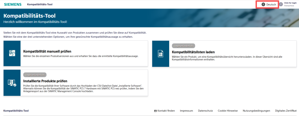Screen dimensions: 299x116
Task: Open Kompatibilitätslisten laden card
Action: 224,54
